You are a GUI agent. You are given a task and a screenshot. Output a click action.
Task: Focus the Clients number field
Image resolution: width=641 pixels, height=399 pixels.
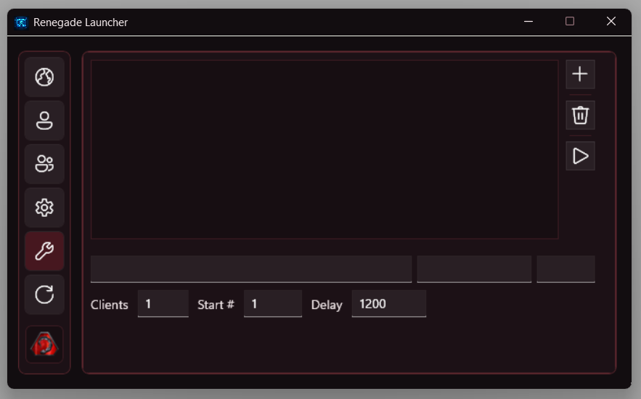pyautogui.click(x=163, y=303)
